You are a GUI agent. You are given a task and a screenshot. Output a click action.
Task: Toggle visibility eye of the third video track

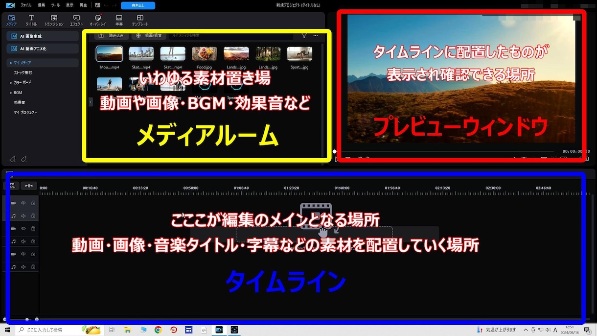click(x=23, y=254)
